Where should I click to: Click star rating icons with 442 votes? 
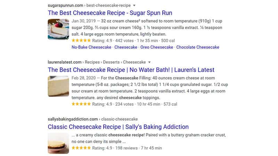[x=81, y=41]
